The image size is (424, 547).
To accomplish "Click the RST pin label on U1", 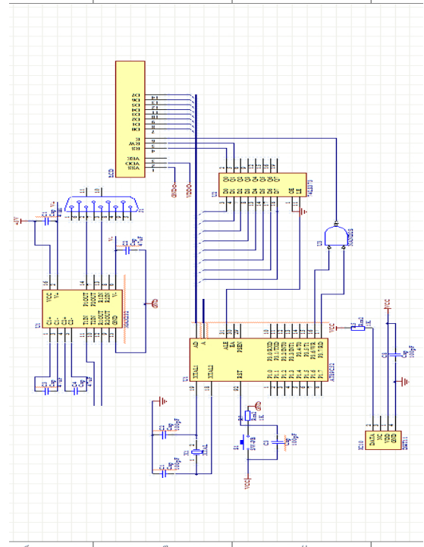I will [x=240, y=375].
